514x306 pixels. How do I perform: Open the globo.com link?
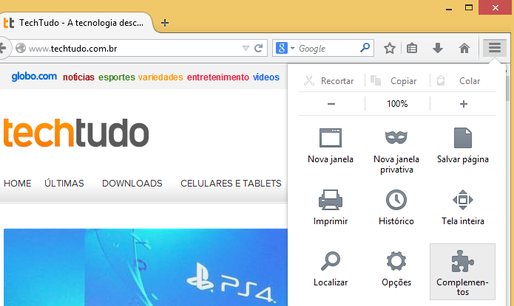pyautogui.click(x=34, y=77)
